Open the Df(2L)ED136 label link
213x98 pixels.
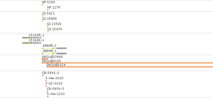tap(51, 61)
